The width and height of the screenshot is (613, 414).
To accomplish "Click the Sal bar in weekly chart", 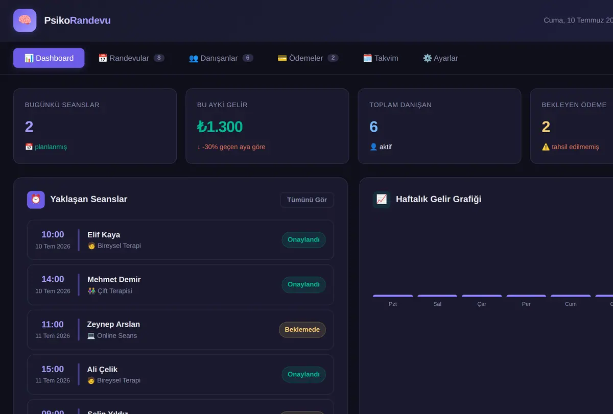I will click(437, 296).
